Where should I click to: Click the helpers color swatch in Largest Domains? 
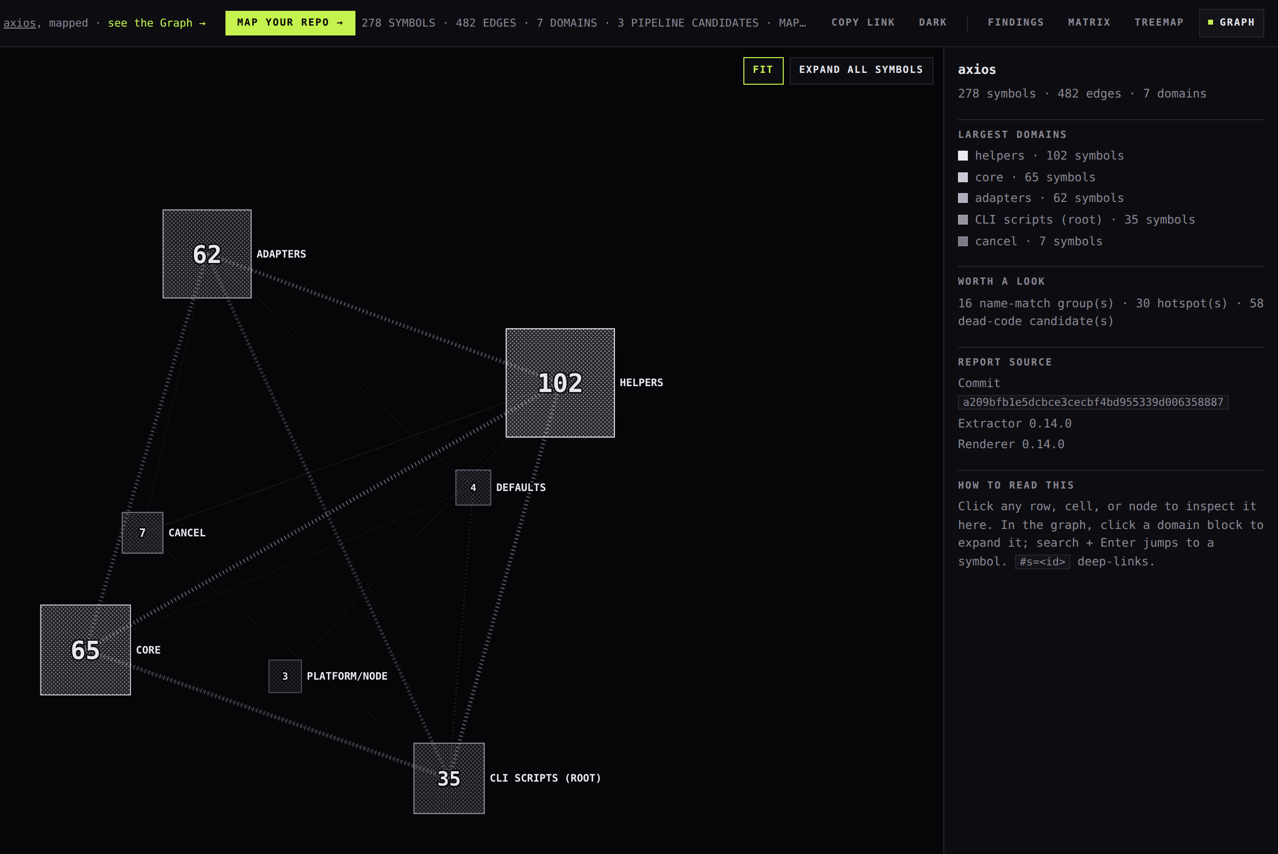[x=963, y=156]
